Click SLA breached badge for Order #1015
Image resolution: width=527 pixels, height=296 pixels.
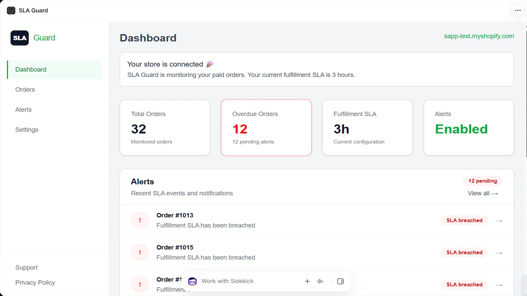click(x=464, y=253)
